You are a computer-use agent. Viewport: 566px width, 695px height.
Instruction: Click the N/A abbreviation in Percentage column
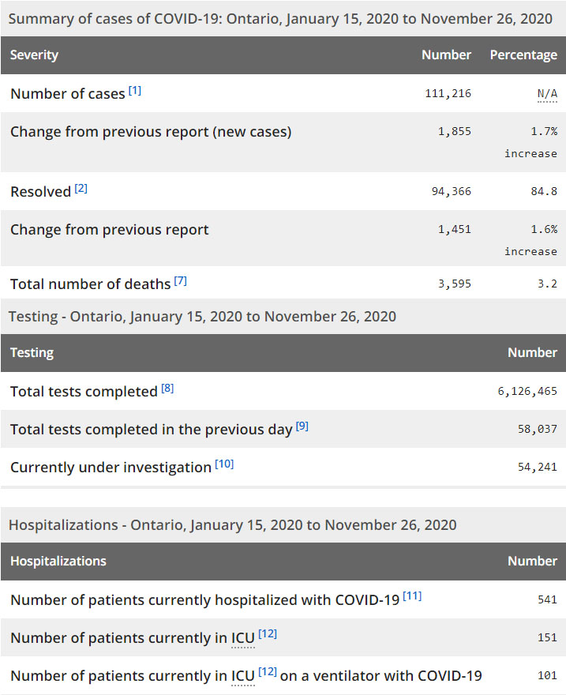pos(547,94)
